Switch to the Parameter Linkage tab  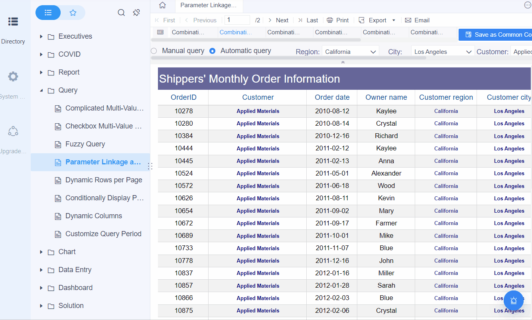pos(209,5)
